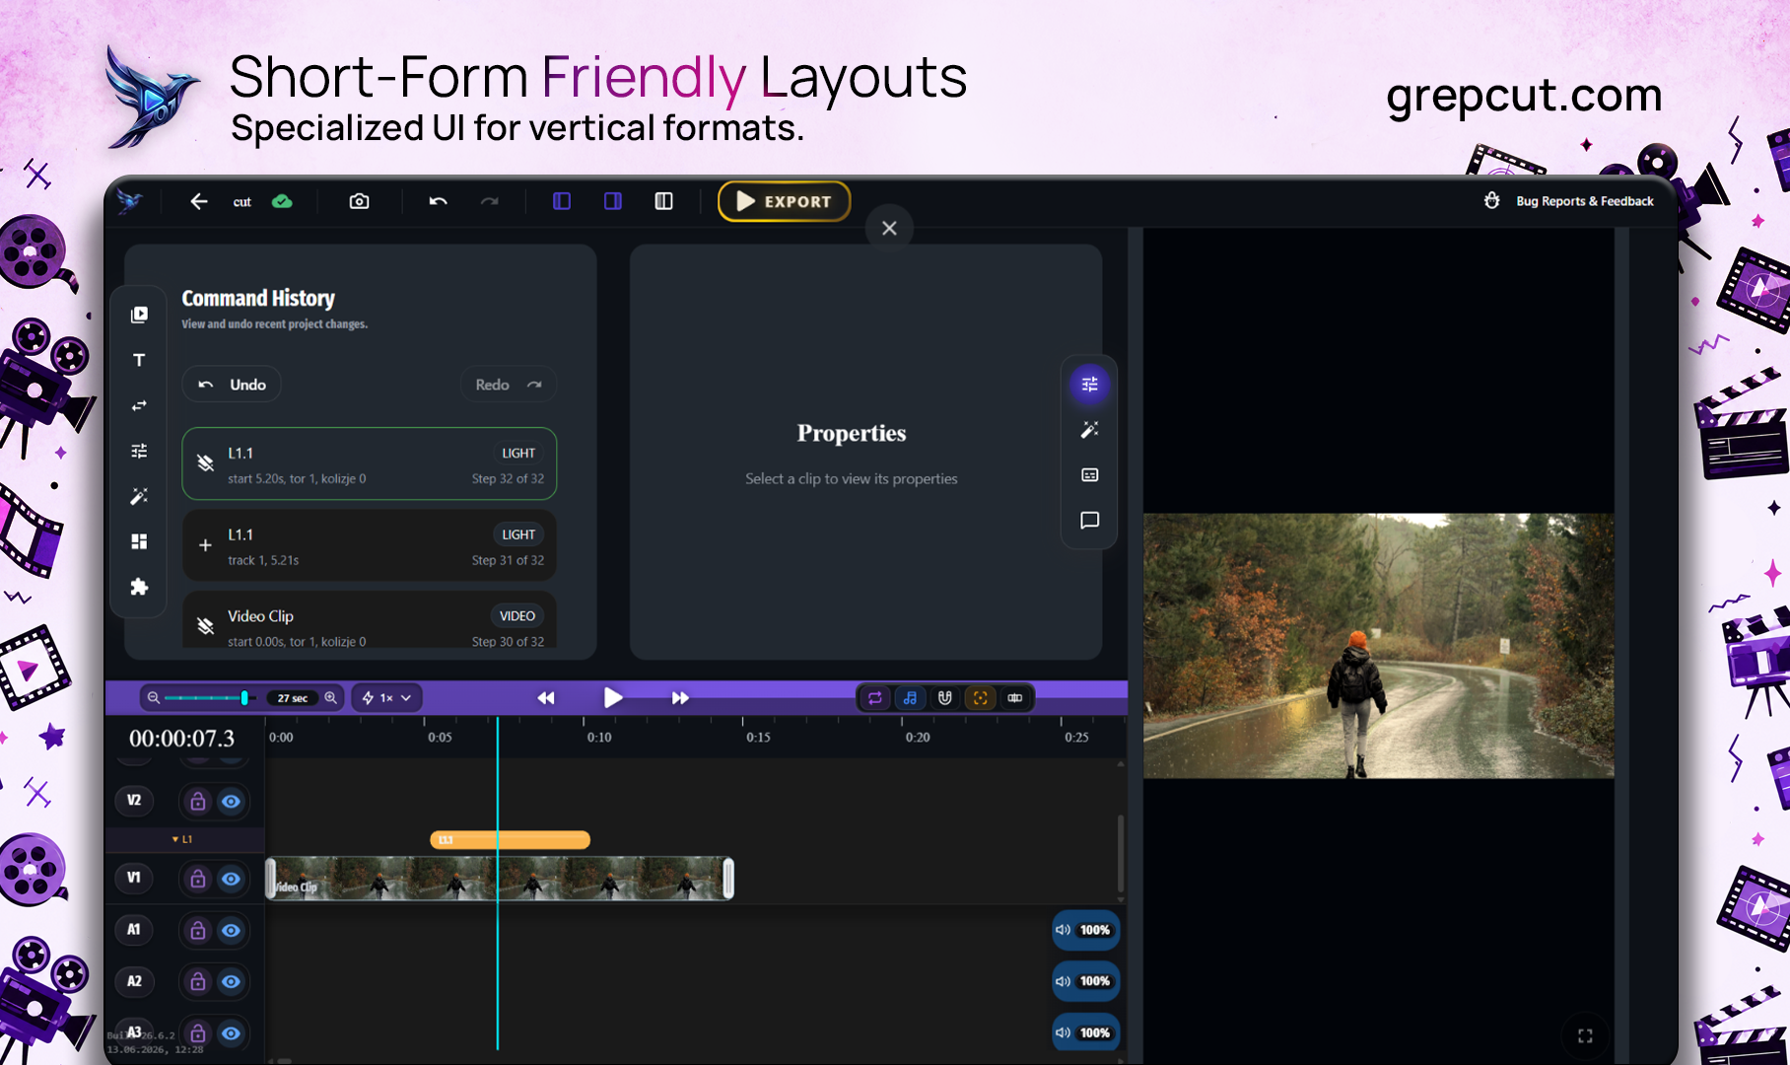Image resolution: width=1790 pixels, height=1065 pixels.
Task: Toggle A1 track visibility eye
Action: pos(231,930)
